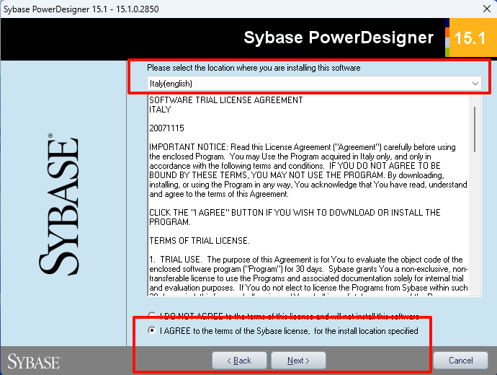Select the I DO NOT AGREE radio button
The image size is (497, 375).
[x=152, y=315]
